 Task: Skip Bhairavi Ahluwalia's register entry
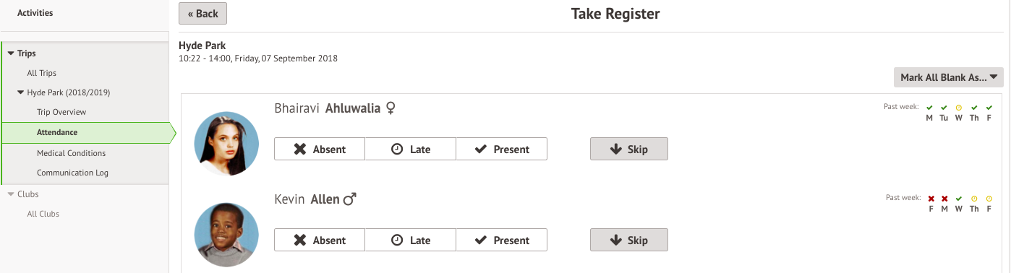(x=629, y=149)
